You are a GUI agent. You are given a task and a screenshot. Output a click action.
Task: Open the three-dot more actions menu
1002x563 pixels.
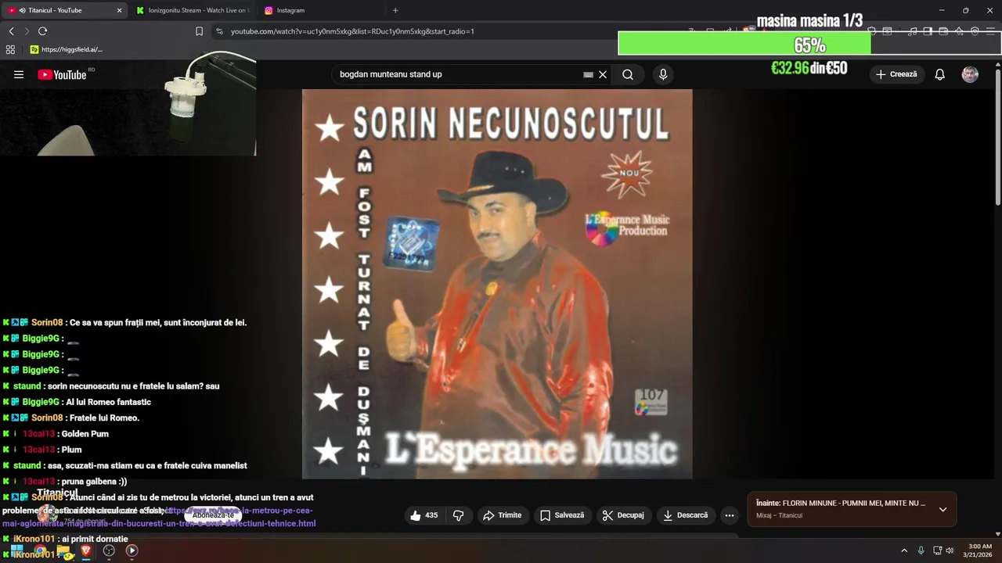click(730, 515)
